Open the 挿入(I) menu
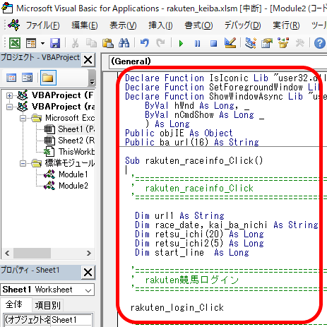The image size is (327, 327). pyautogui.click(x=160, y=25)
